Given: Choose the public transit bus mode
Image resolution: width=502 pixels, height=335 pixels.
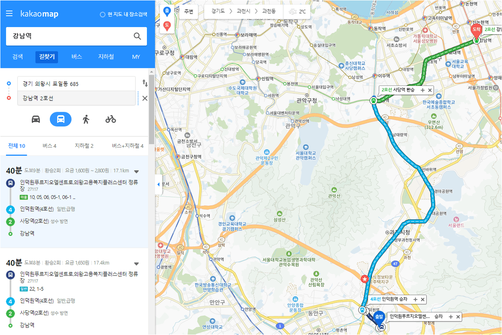Looking at the screenshot, I should click(x=61, y=119).
